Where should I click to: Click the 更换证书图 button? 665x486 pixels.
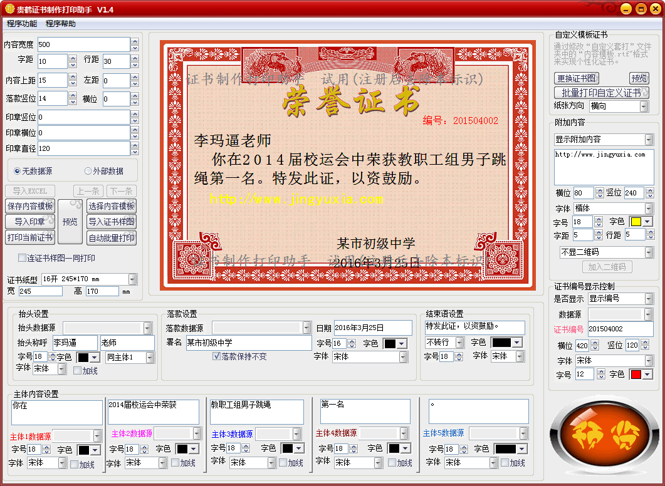point(577,78)
